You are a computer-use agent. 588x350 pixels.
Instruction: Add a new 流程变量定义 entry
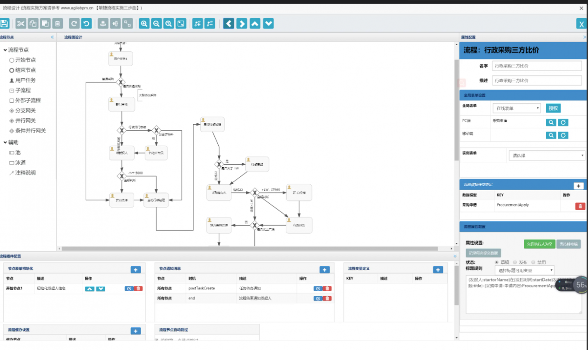click(438, 270)
